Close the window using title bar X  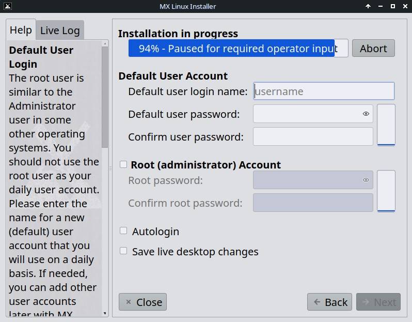point(404,6)
